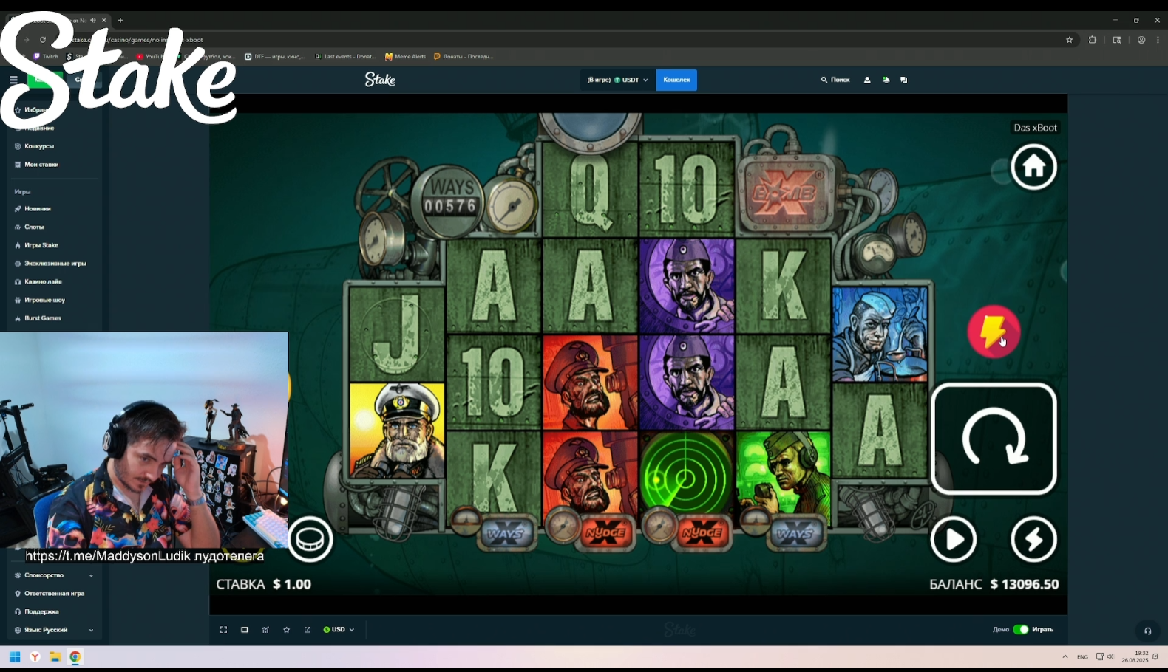This screenshot has height=672, width=1168.
Task: Switch the game to theatre mode
Action: (x=245, y=630)
